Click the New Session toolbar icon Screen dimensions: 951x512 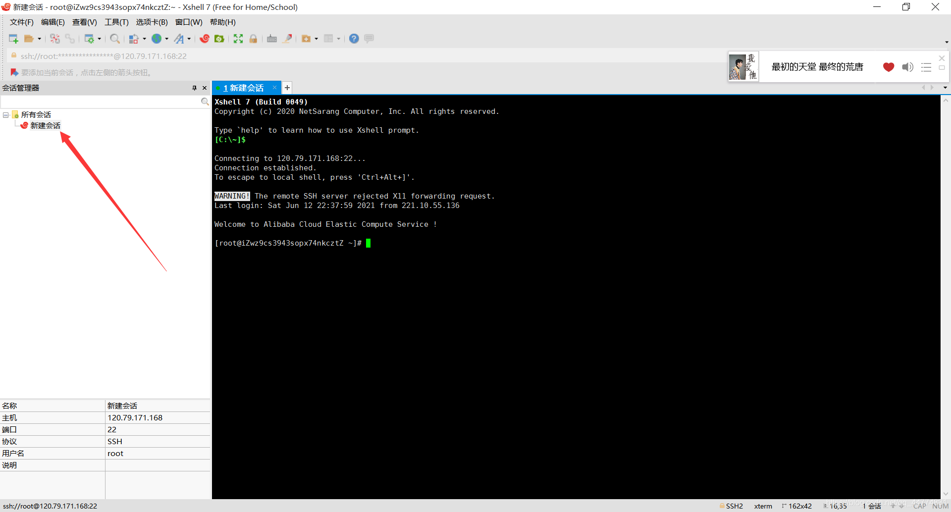pyautogui.click(x=13, y=39)
